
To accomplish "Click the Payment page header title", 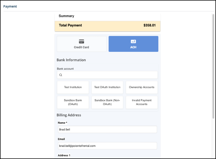I will tap(10, 6).
